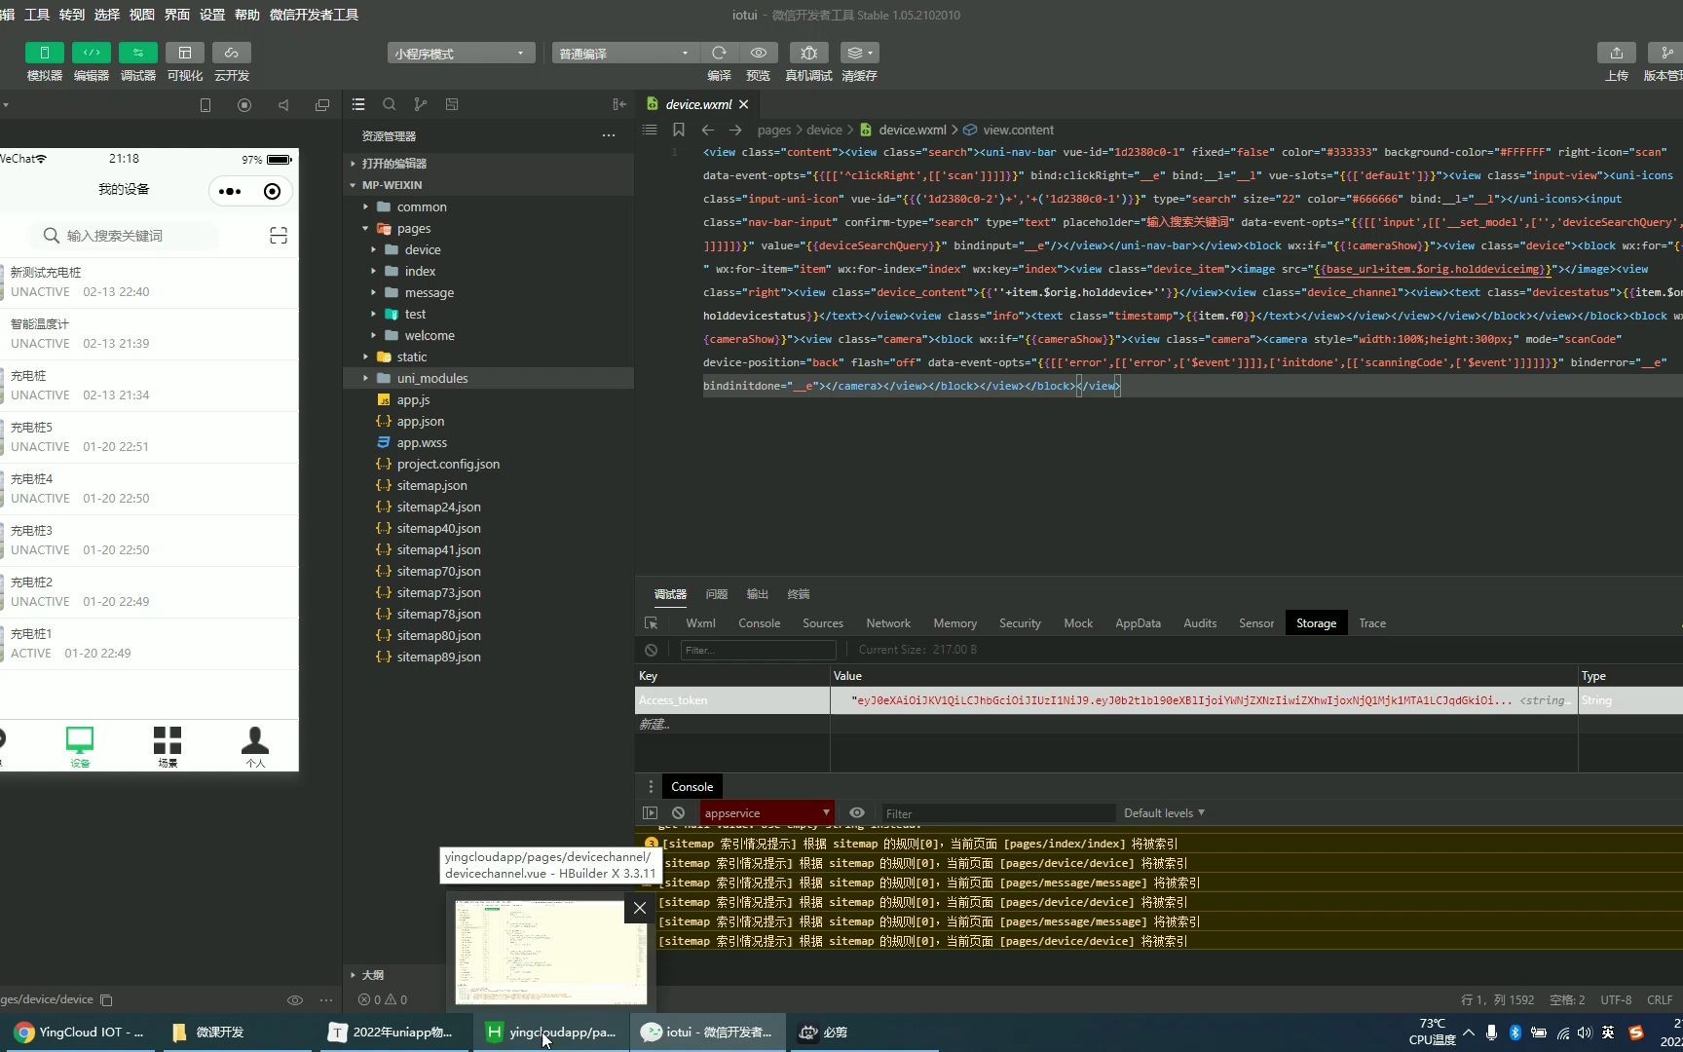Open the 普通编译 compile mode dropdown
The height and width of the screenshot is (1052, 1683).
pyautogui.click(x=625, y=54)
